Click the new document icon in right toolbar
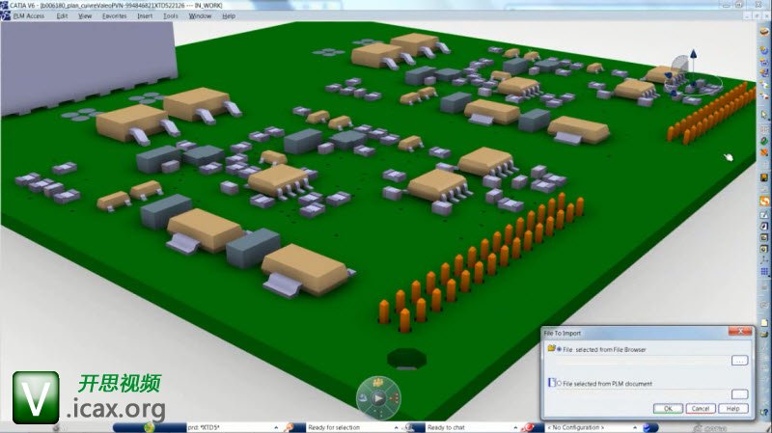Image resolution: width=772 pixels, height=433 pixels. coord(764,323)
